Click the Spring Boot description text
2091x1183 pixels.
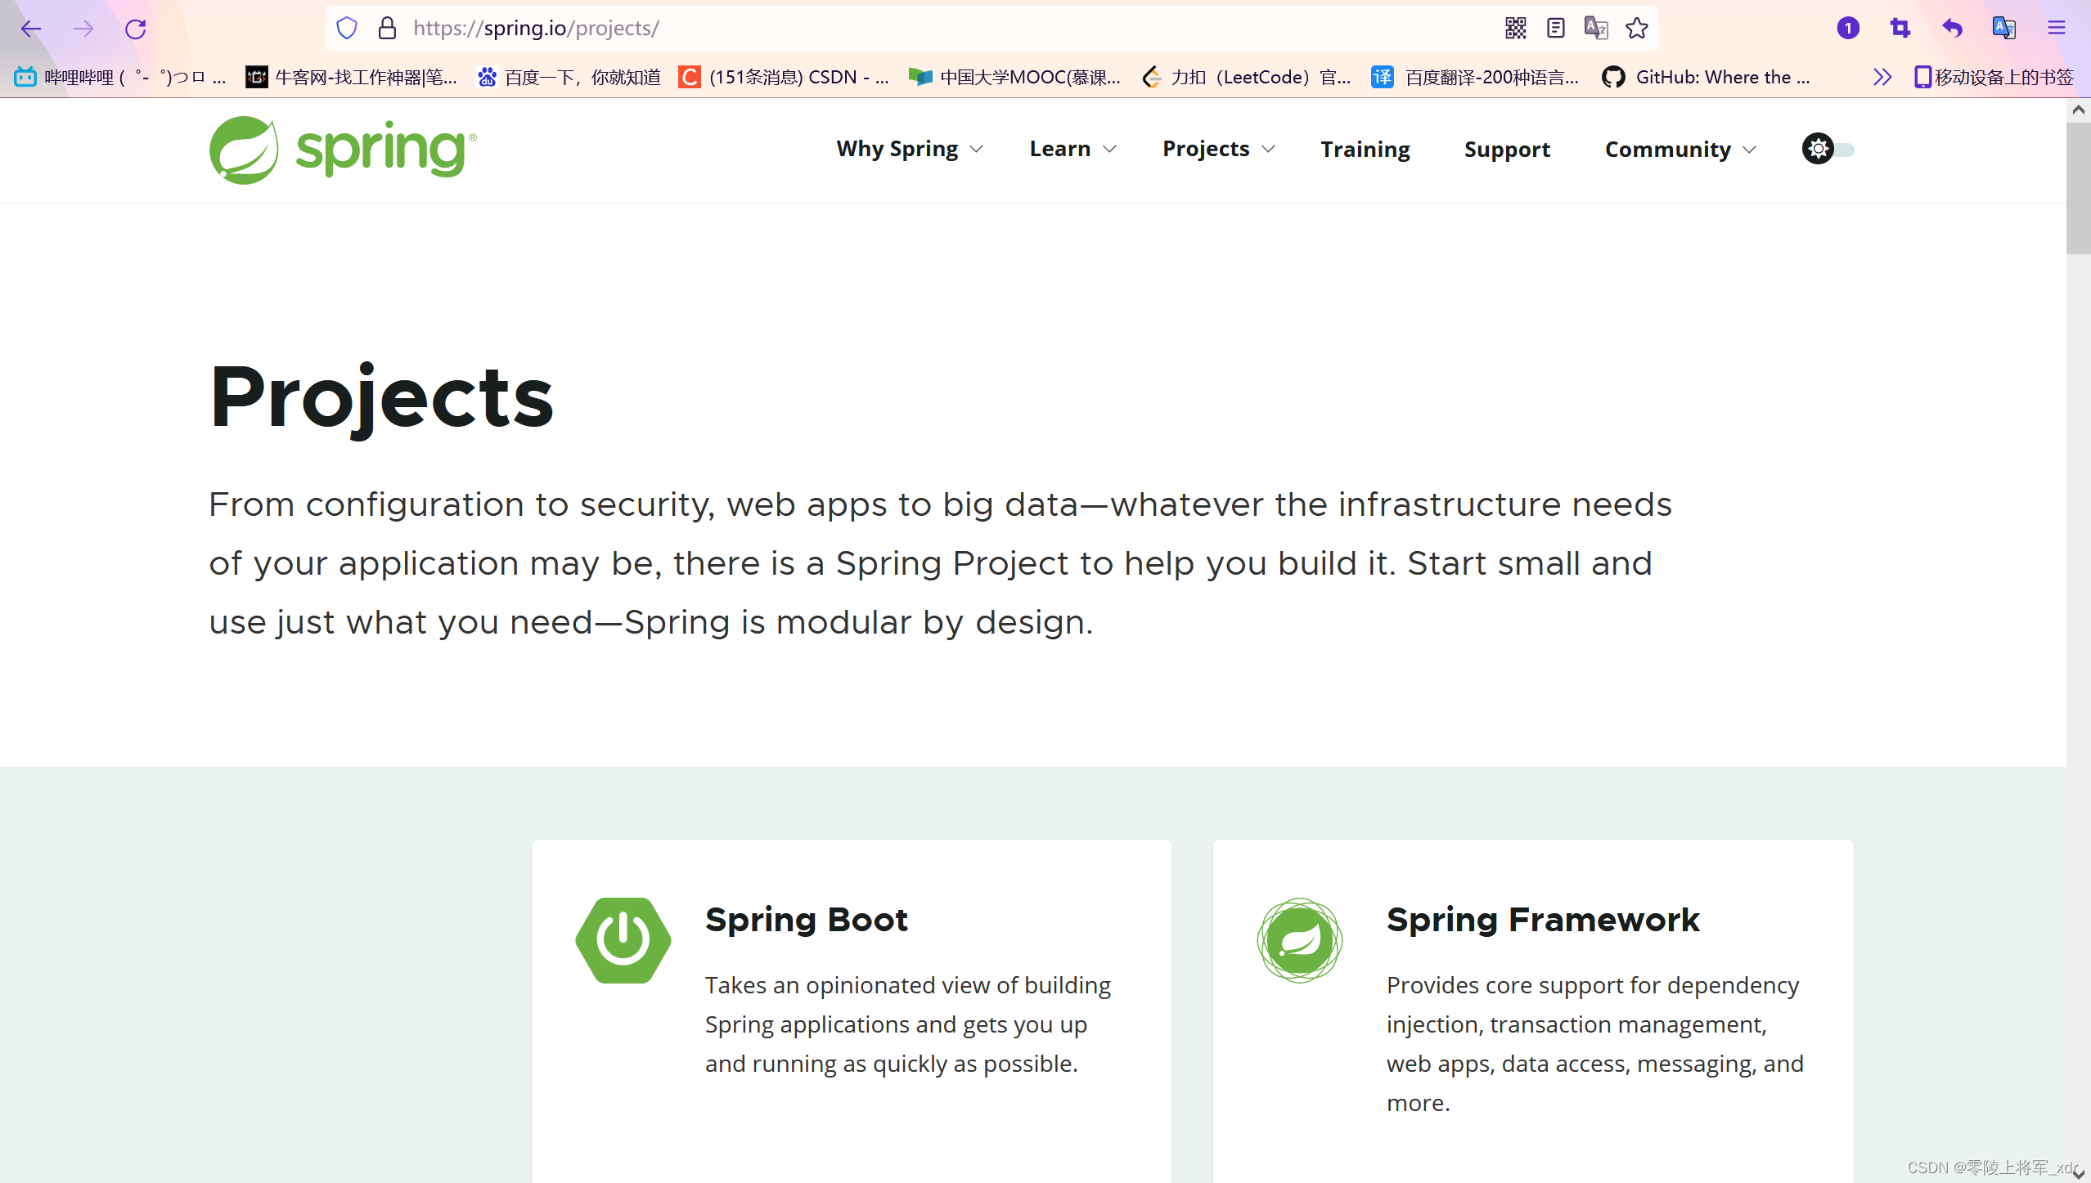coord(908,1024)
